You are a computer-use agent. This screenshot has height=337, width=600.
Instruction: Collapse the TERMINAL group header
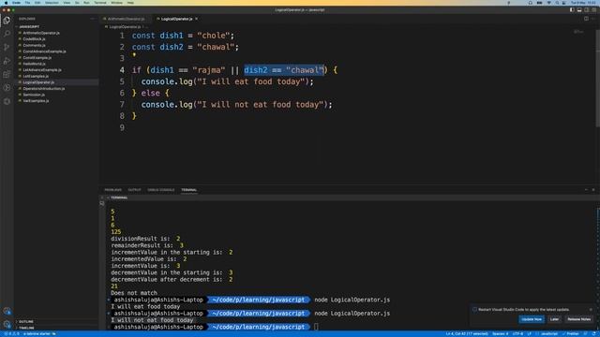point(119,198)
